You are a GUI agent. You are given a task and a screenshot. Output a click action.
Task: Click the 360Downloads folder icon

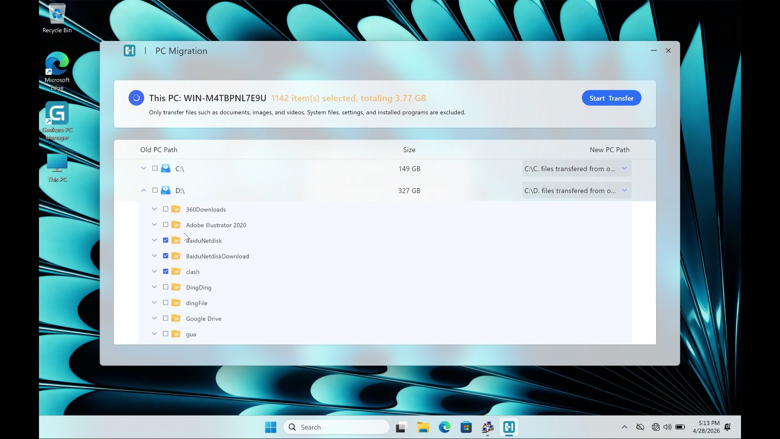coord(176,209)
